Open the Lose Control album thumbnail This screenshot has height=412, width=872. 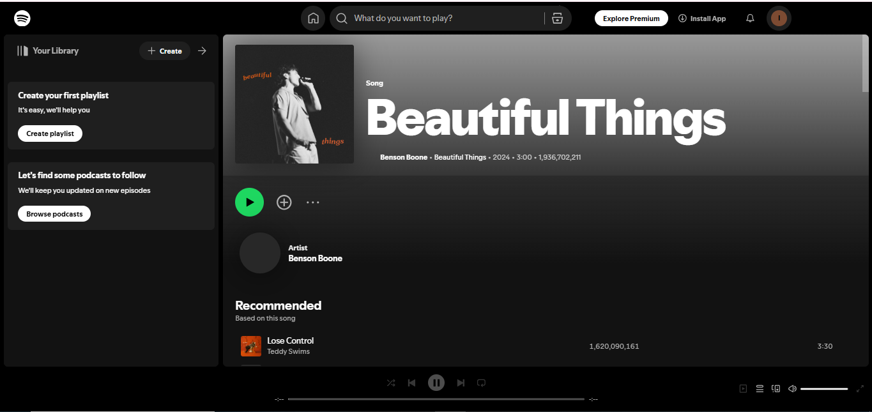tap(250, 346)
